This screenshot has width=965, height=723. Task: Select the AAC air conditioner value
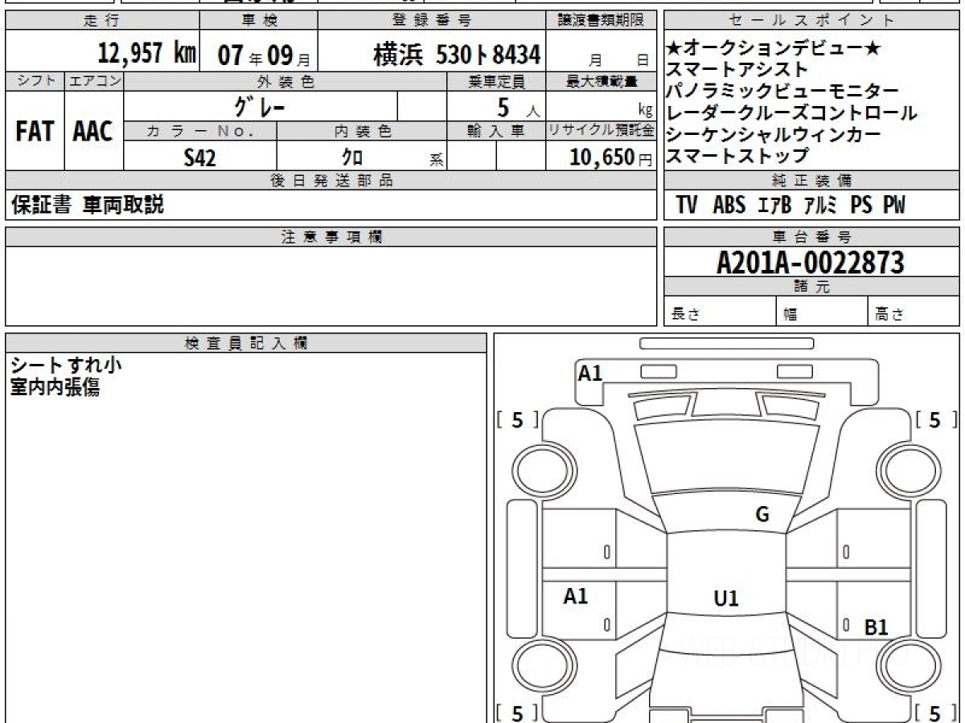coord(93,131)
